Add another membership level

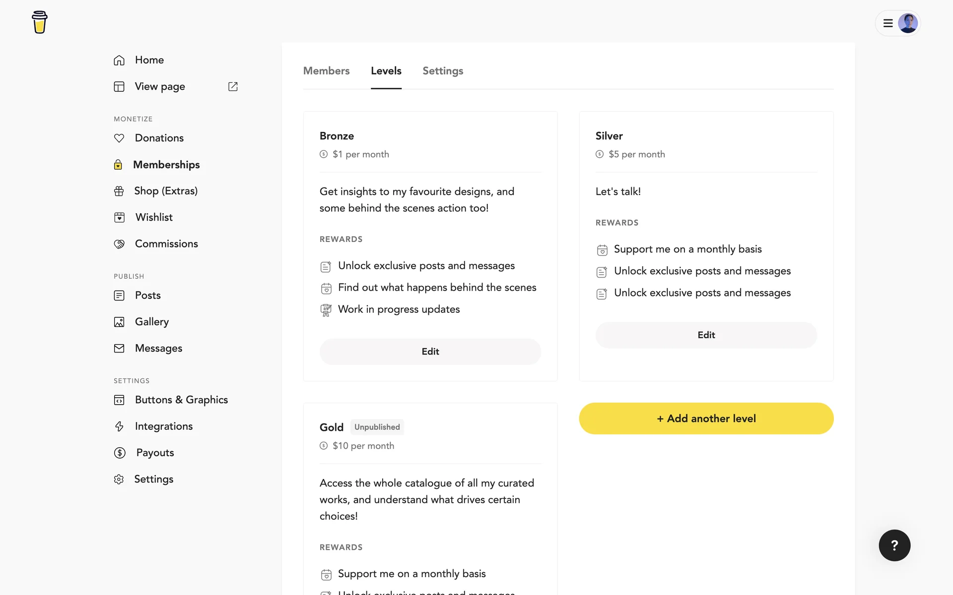coord(706,418)
